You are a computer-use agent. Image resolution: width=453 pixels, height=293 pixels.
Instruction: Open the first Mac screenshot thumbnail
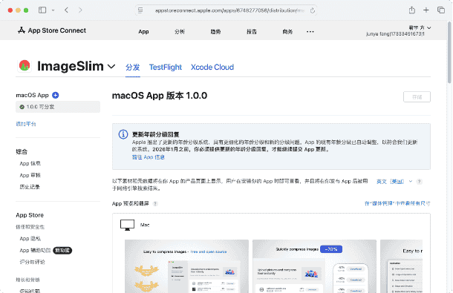click(186, 266)
